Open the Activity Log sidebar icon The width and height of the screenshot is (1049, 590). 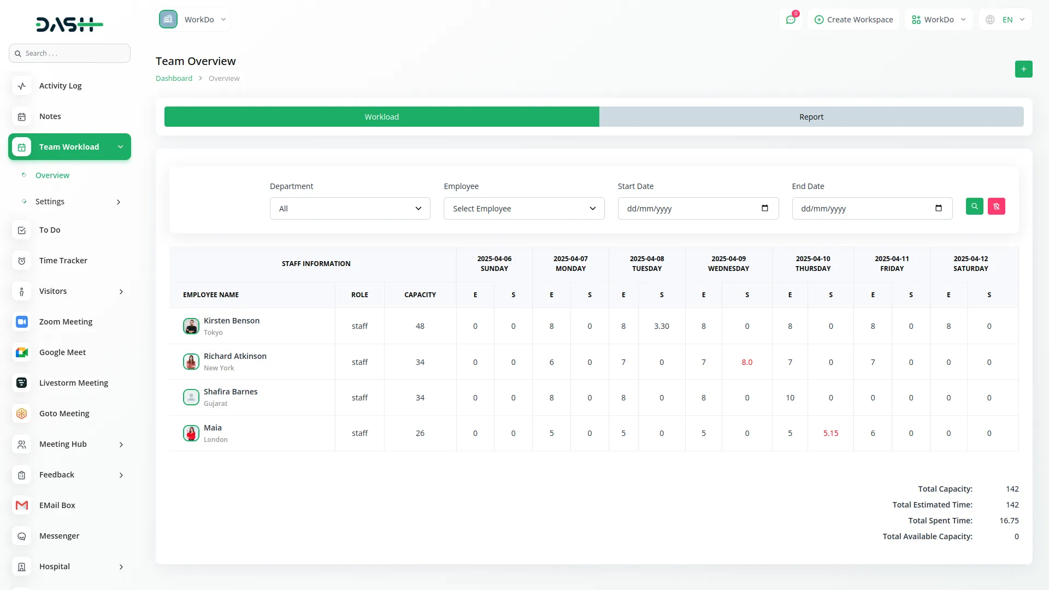point(21,86)
